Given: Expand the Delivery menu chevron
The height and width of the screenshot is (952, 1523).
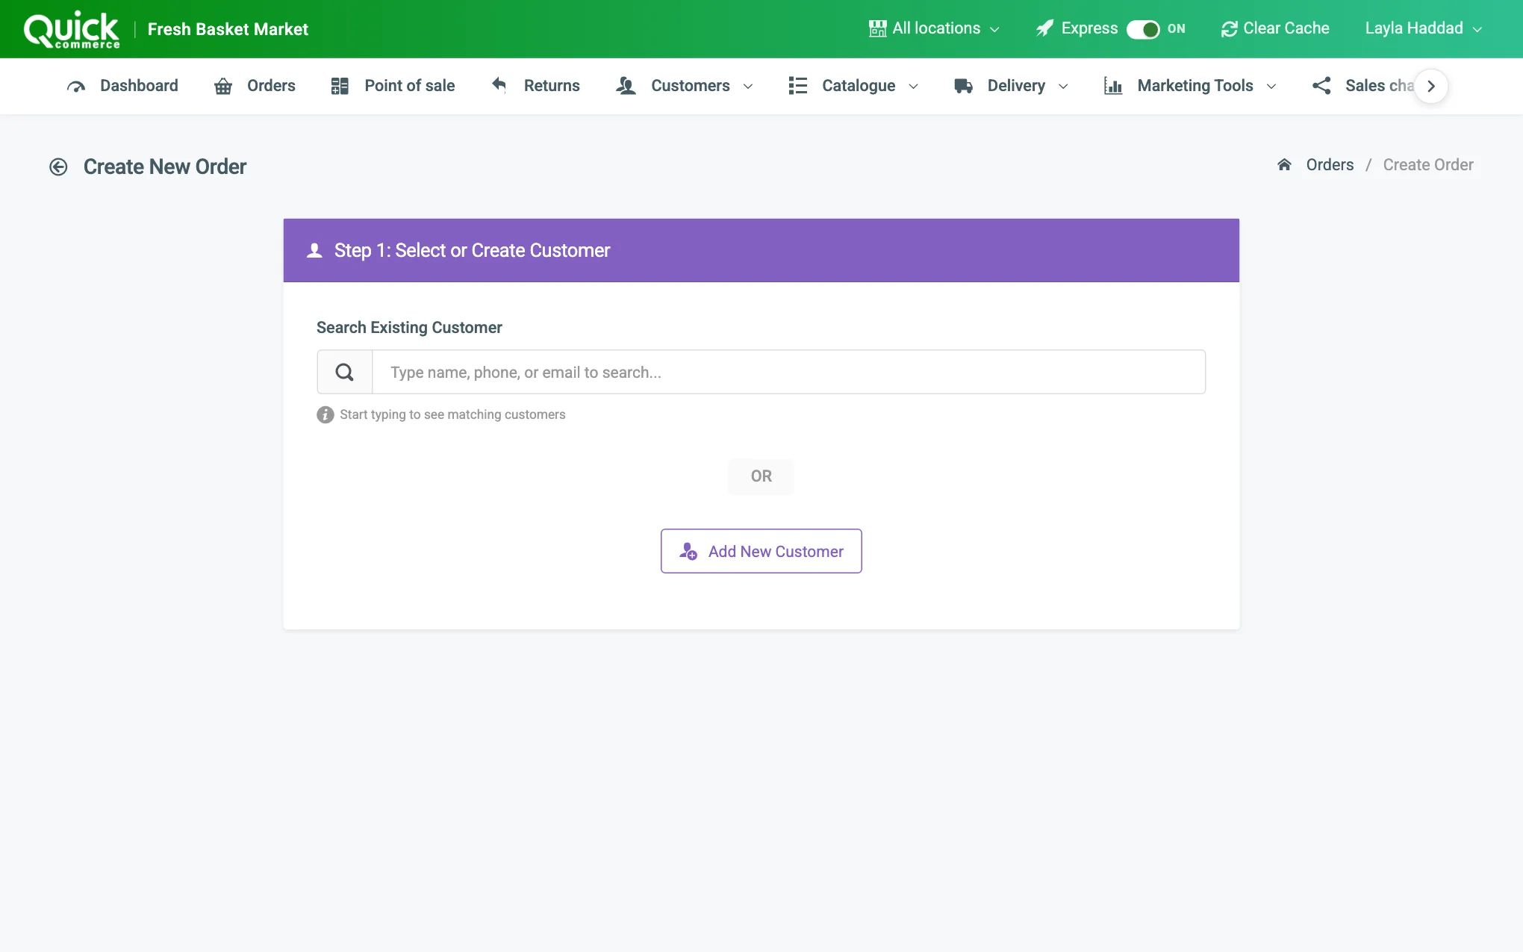Looking at the screenshot, I should pyautogui.click(x=1063, y=87).
